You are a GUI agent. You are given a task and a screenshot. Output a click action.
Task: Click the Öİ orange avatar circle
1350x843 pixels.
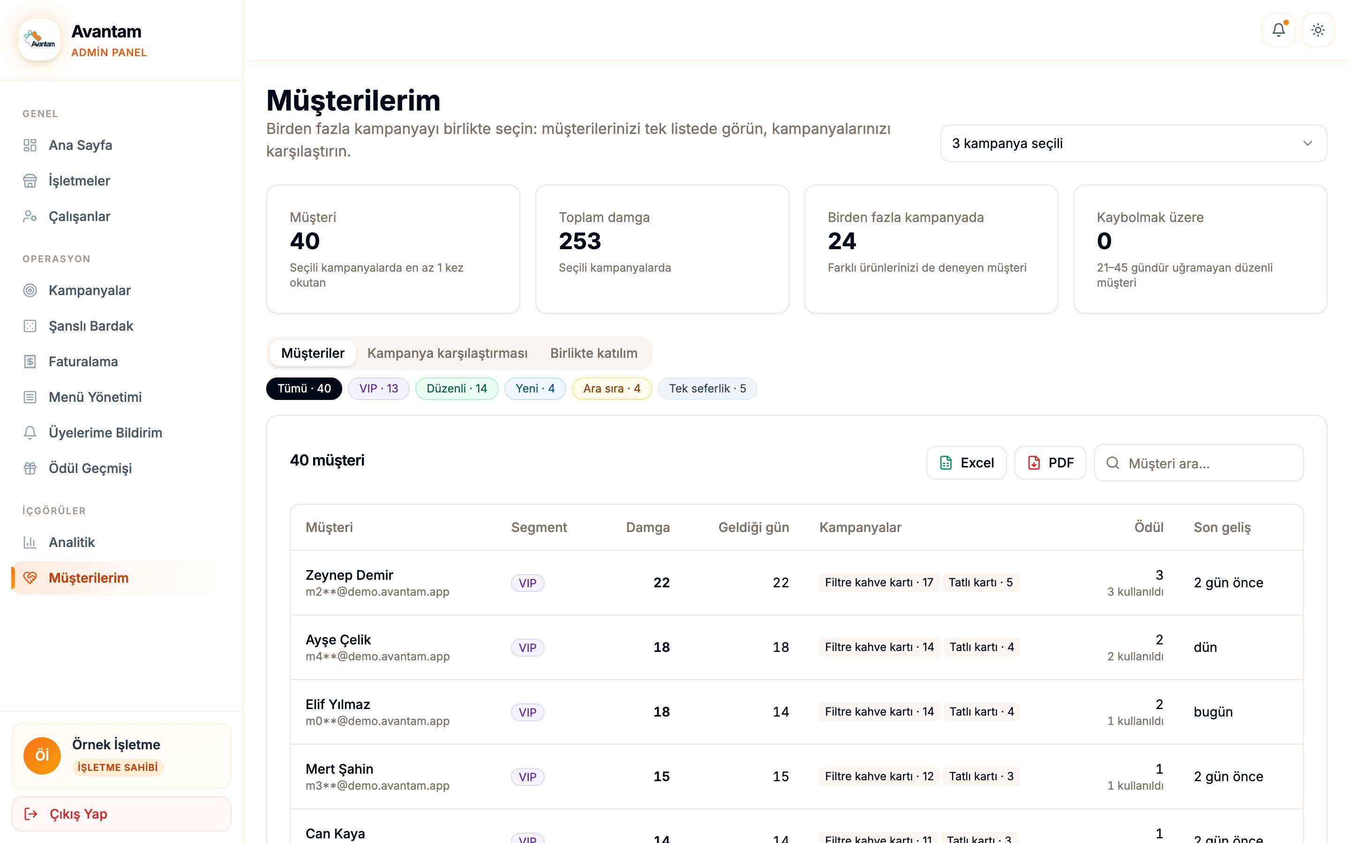[x=42, y=755]
